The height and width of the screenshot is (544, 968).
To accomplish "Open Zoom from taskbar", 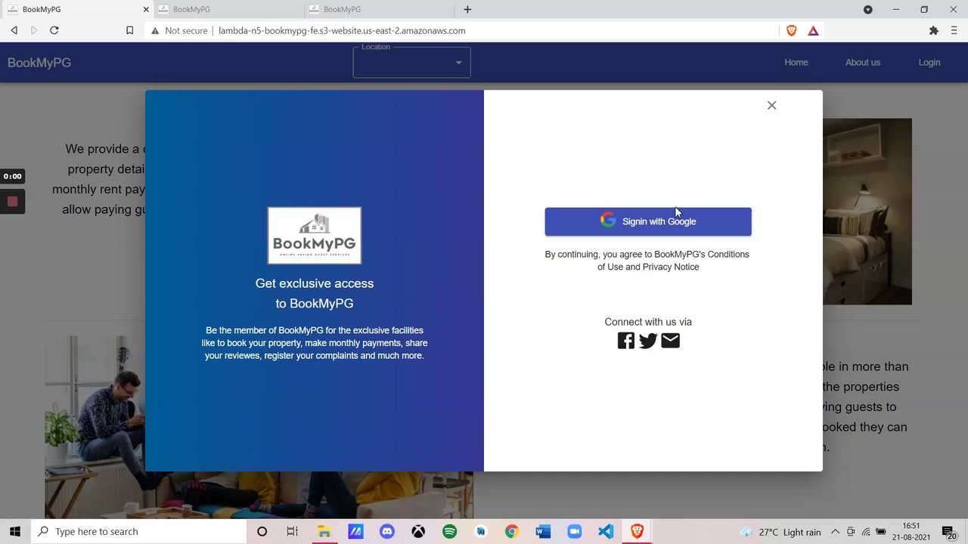I will pos(575,531).
